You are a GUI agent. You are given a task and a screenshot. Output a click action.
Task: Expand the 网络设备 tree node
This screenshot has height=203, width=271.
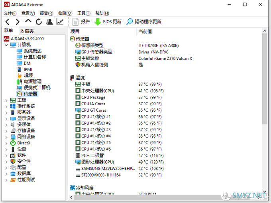(x=6, y=137)
